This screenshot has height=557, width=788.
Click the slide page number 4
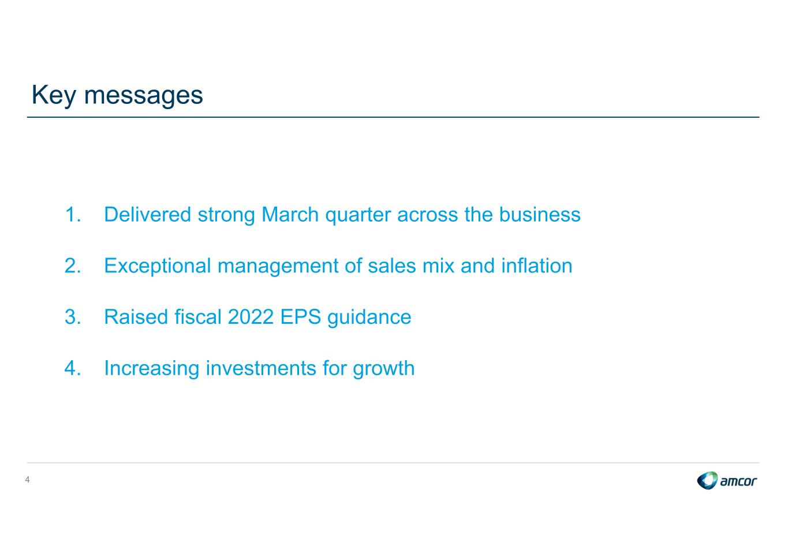pos(27,480)
